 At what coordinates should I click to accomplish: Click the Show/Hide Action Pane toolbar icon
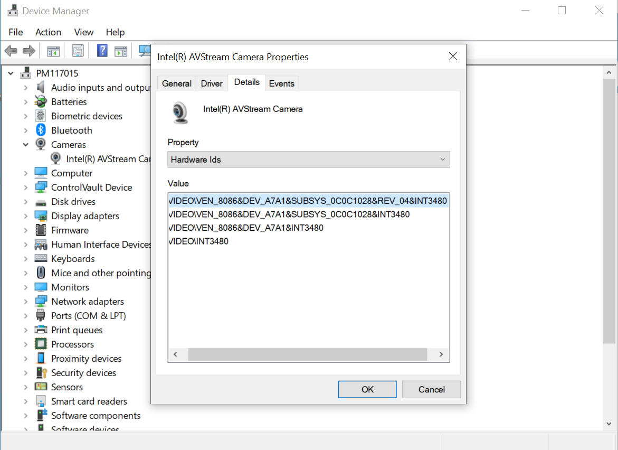(x=121, y=51)
